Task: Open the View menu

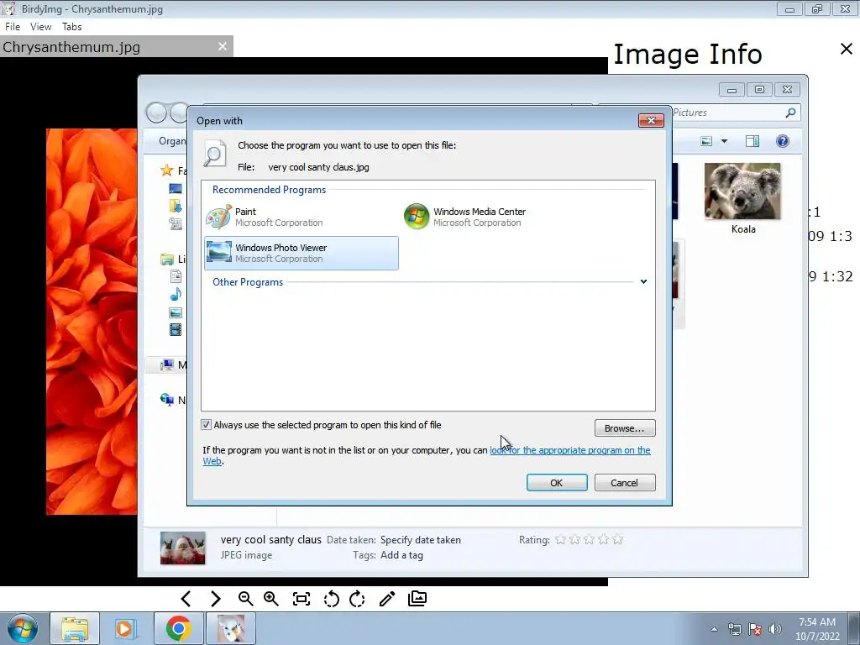Action: coord(40,26)
